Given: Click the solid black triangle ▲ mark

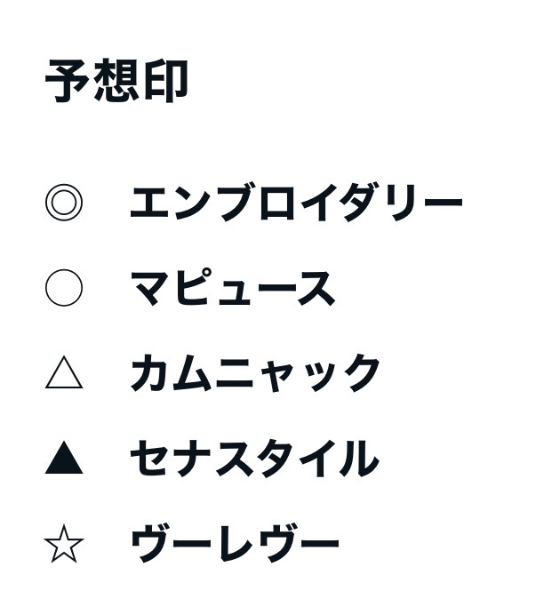Looking at the screenshot, I should coord(64,459).
